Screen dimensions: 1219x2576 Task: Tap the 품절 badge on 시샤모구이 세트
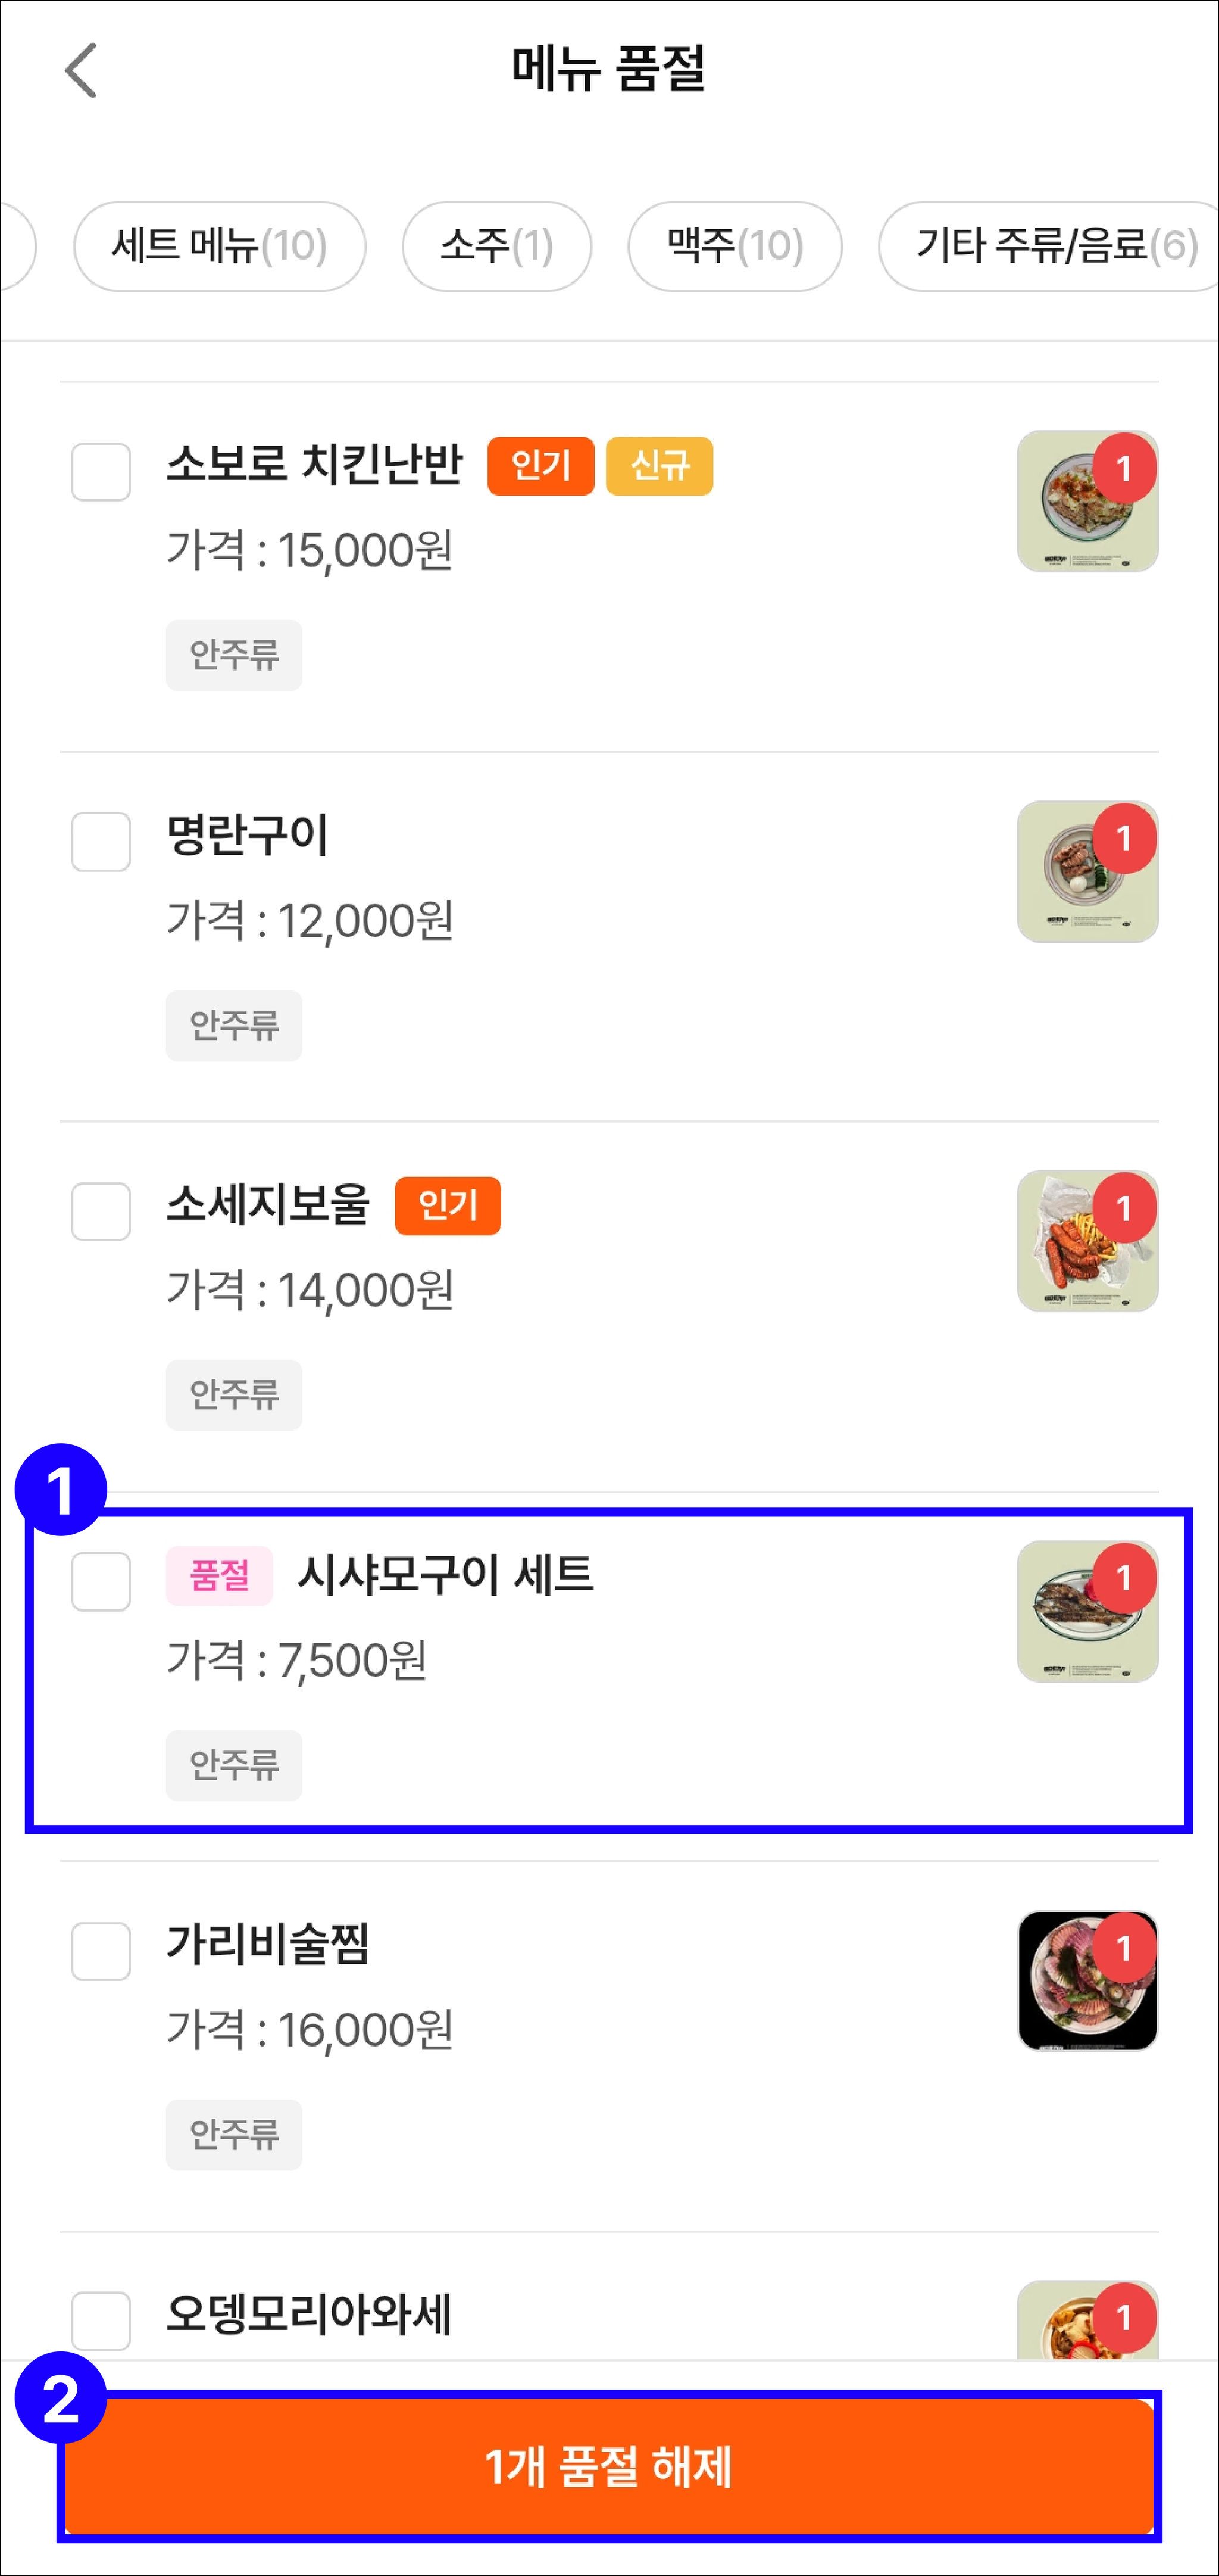pos(220,1576)
